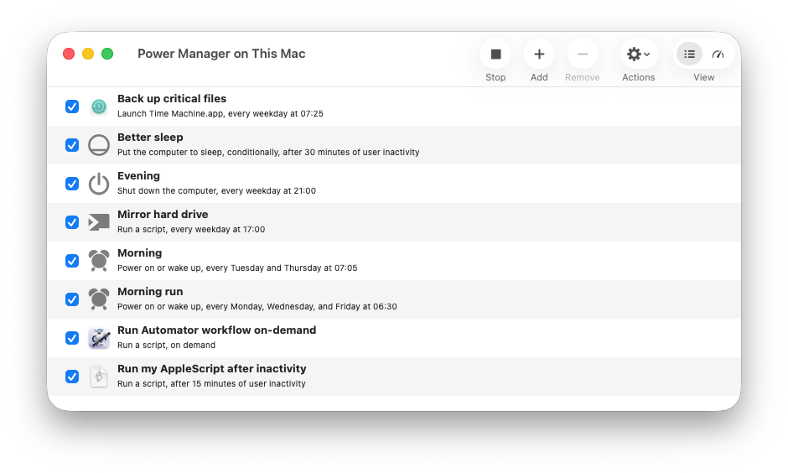Viewport: 788px width, 473px height.
Task: Uncheck the Better sleep event
Action: [72, 145]
